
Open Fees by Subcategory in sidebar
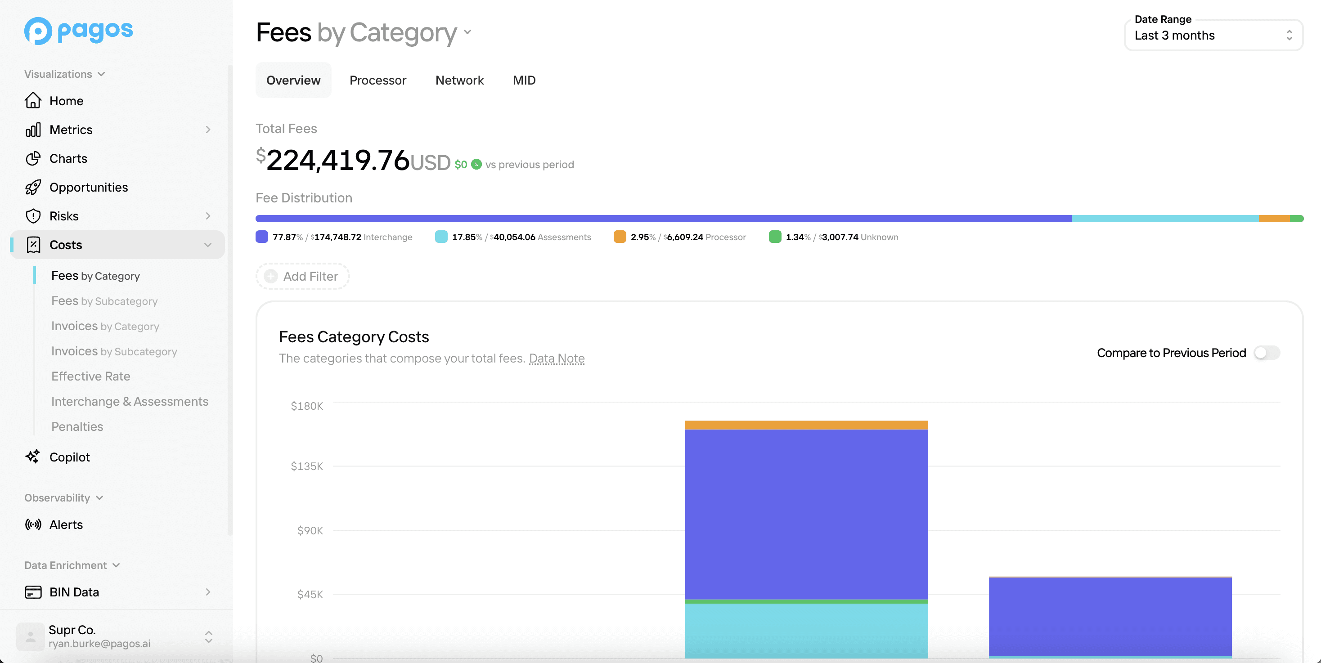pyautogui.click(x=104, y=301)
